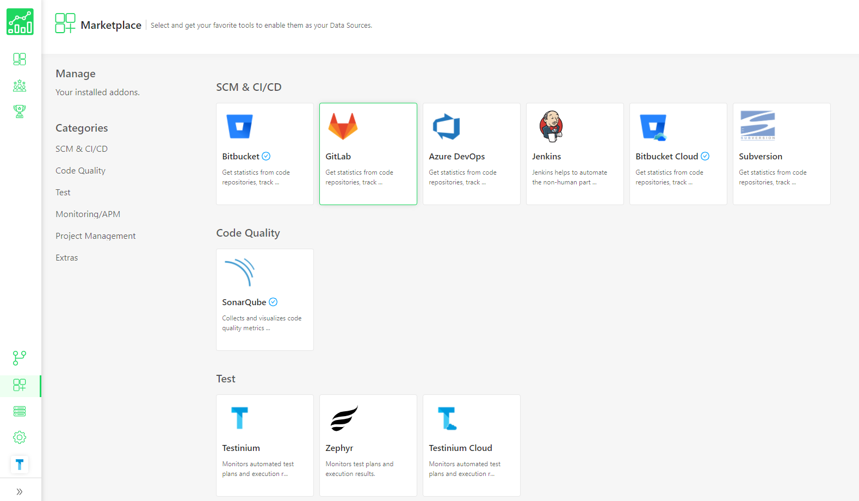Click the Azure DevOps logo
Viewport: 859px width, 501px height.
(x=447, y=126)
